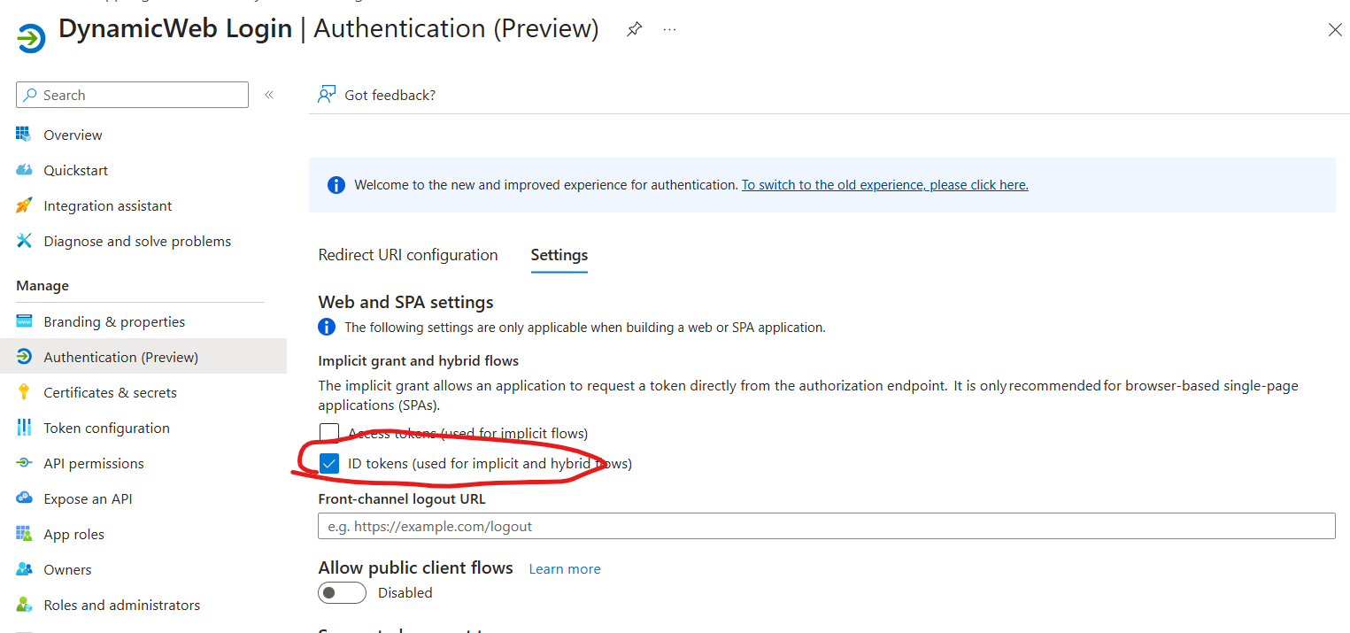Enable the Access tokens checkbox
The width and height of the screenshot is (1350, 633).
[x=329, y=433]
